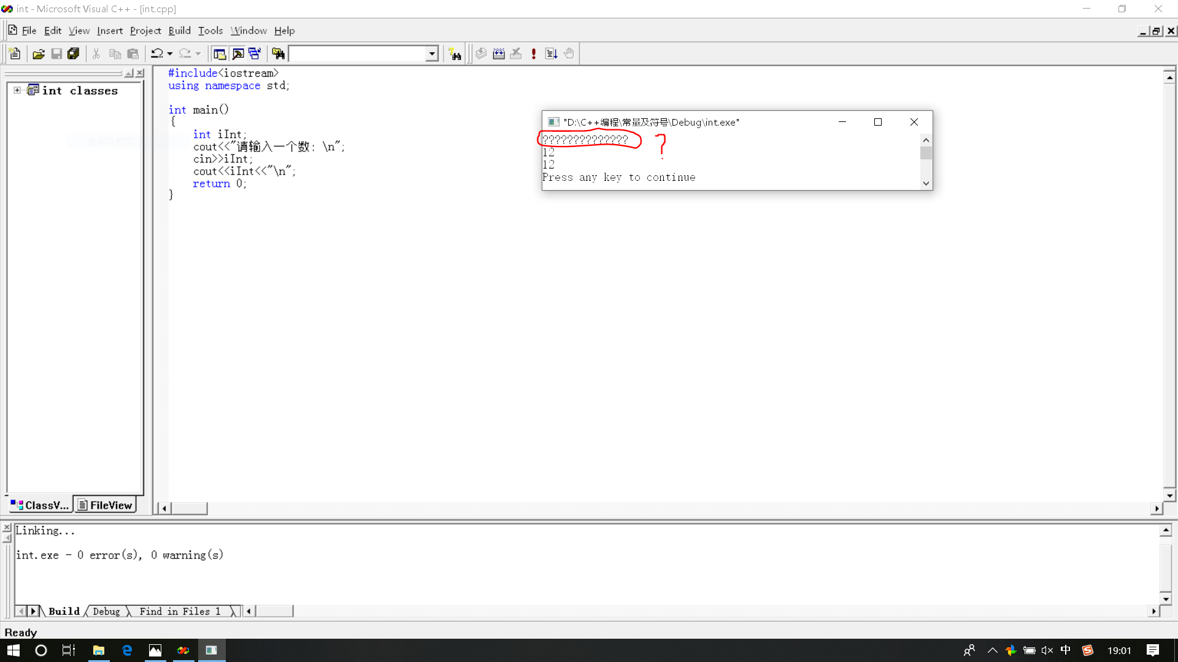
Task: Run program with red exclamation icon
Action: 534,54
